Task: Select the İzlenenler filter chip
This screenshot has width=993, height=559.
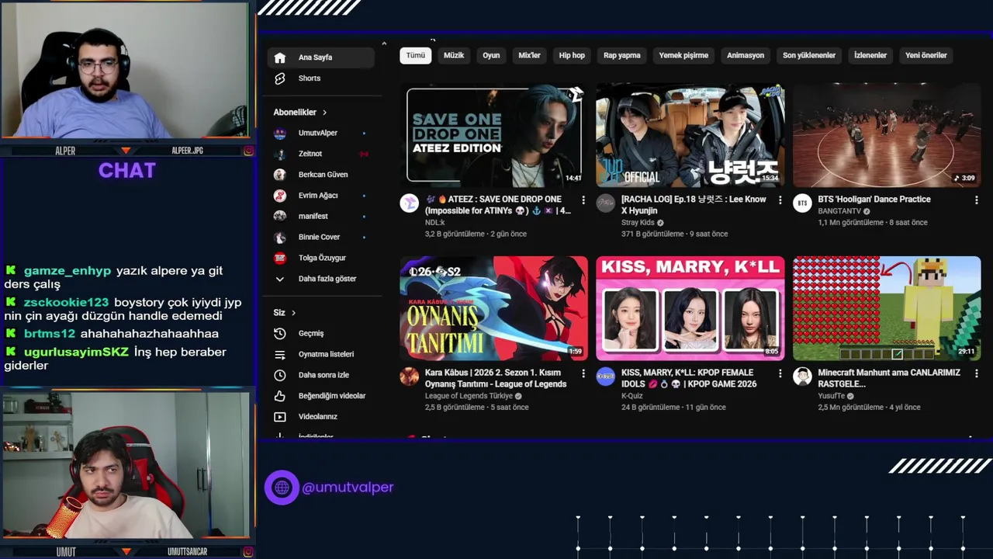Action: [870, 55]
